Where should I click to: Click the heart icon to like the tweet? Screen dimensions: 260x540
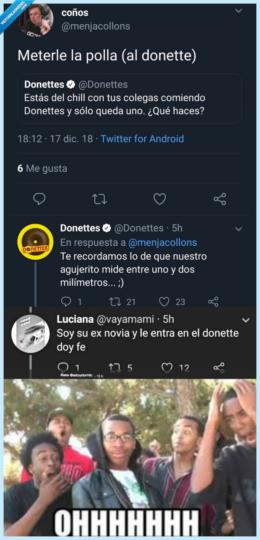click(x=160, y=199)
